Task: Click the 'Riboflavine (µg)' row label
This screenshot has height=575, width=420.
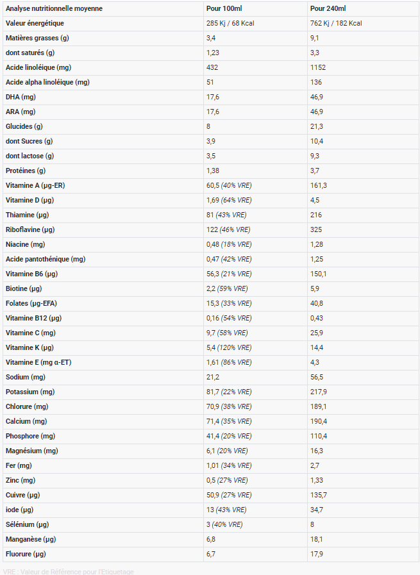Action: [x=30, y=229]
